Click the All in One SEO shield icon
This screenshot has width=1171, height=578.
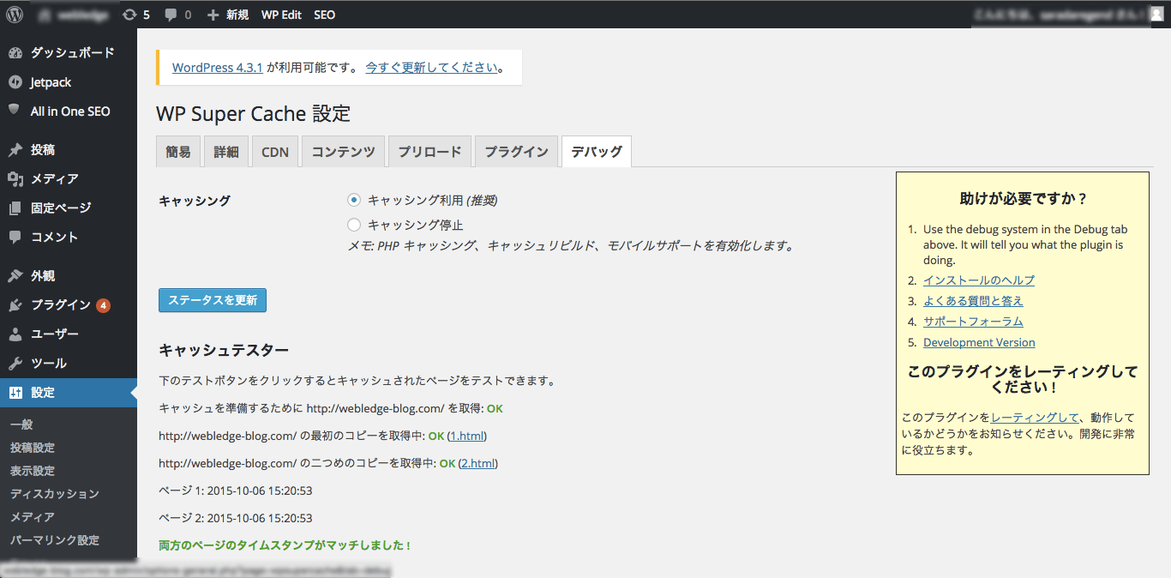click(15, 111)
